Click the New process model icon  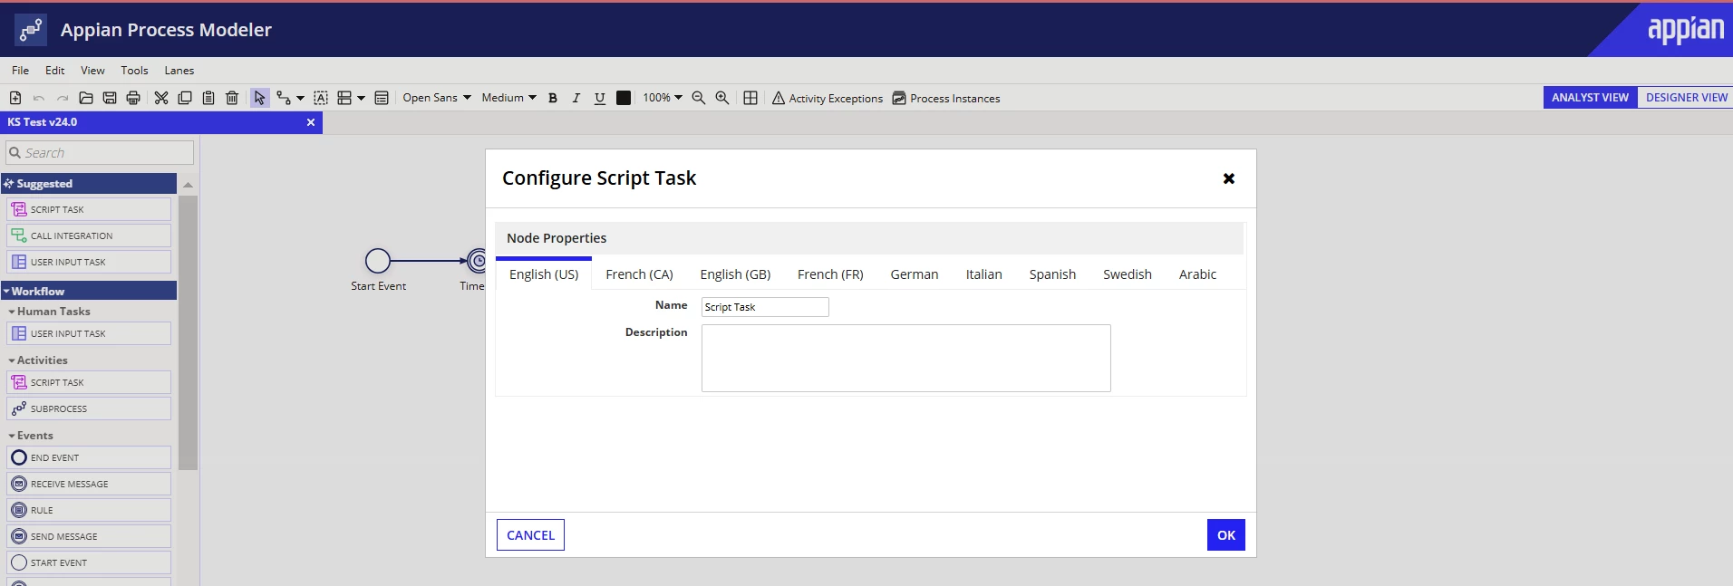[x=15, y=98]
